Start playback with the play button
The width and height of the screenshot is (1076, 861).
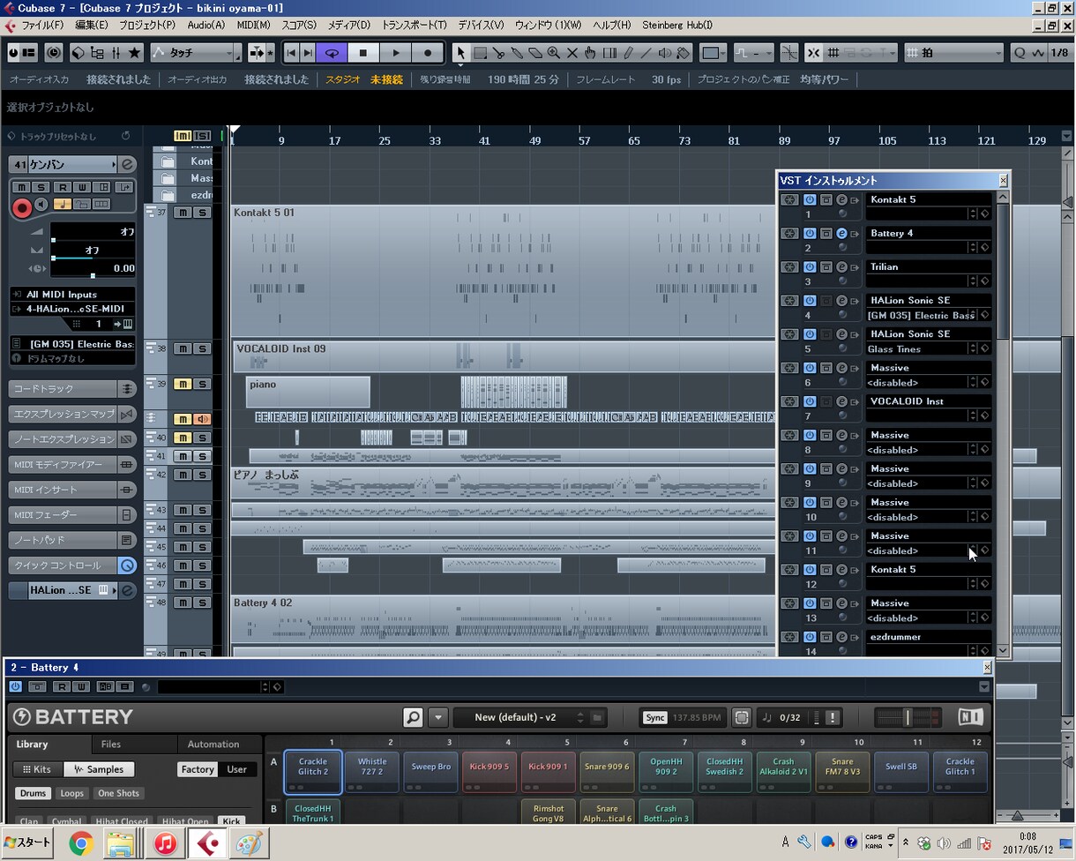[x=396, y=53]
